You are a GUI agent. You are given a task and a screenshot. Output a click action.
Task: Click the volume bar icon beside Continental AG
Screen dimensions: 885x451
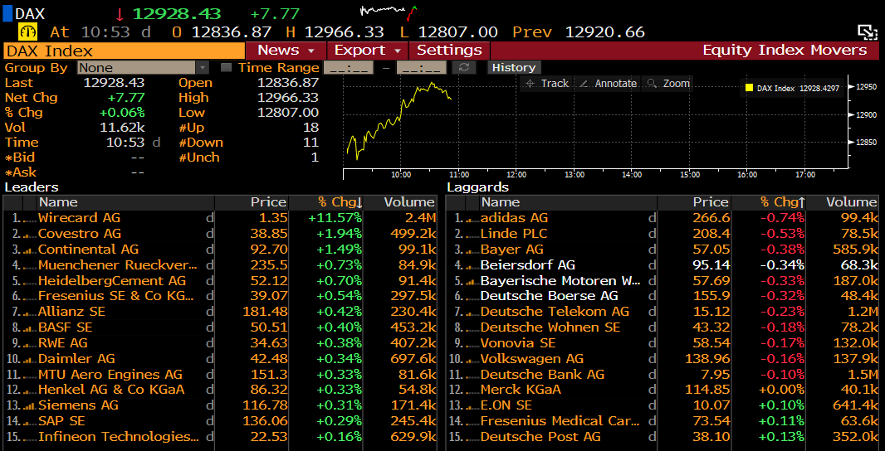[x=30, y=250]
